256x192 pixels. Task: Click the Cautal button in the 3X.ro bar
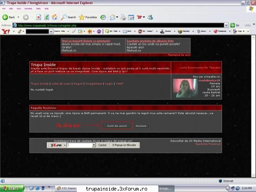tap(102, 145)
